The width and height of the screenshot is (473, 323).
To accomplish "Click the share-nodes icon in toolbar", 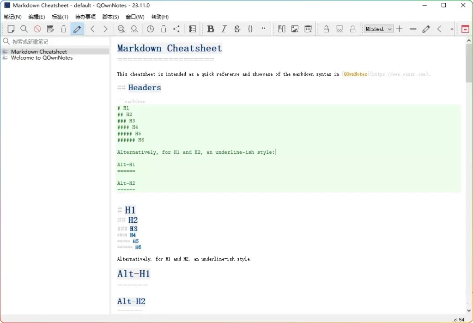I will [x=176, y=29].
